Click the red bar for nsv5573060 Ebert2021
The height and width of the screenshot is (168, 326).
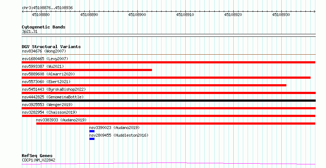click(x=154, y=85)
